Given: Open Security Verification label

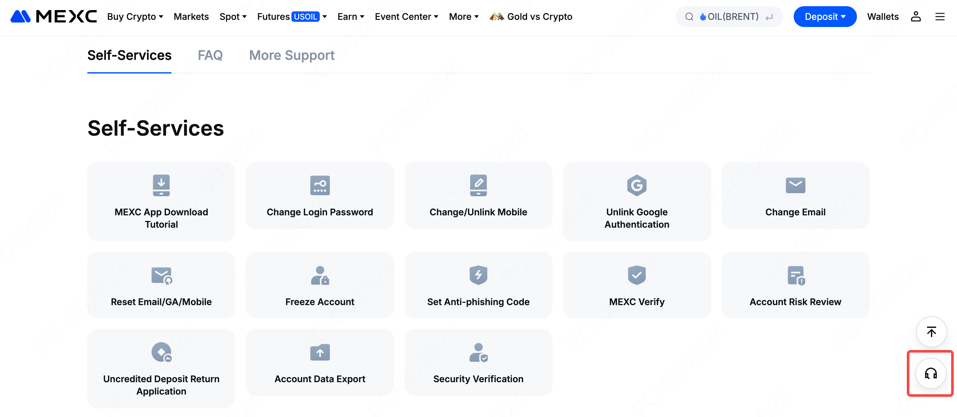Looking at the screenshot, I should (x=478, y=379).
